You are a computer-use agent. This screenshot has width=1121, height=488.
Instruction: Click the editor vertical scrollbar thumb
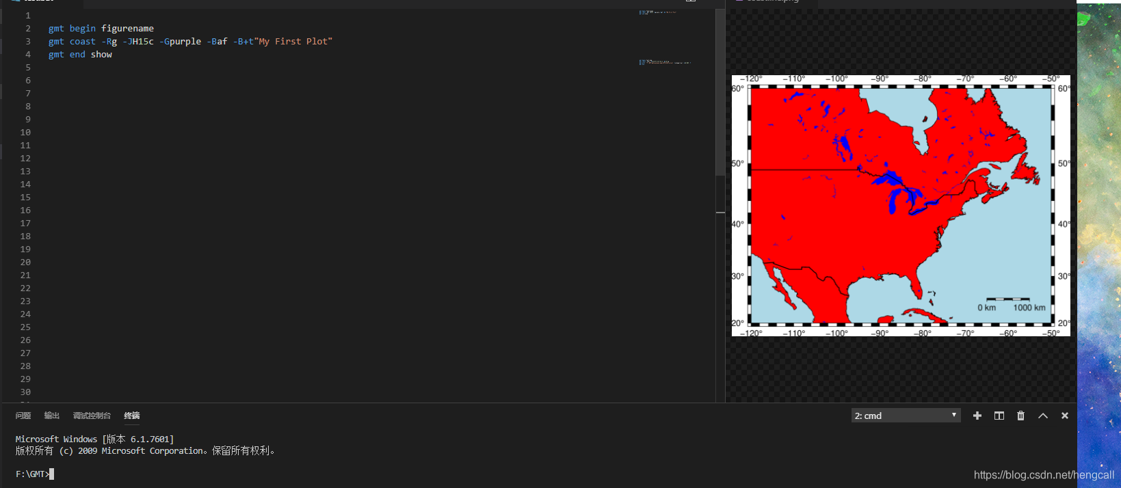(x=720, y=92)
